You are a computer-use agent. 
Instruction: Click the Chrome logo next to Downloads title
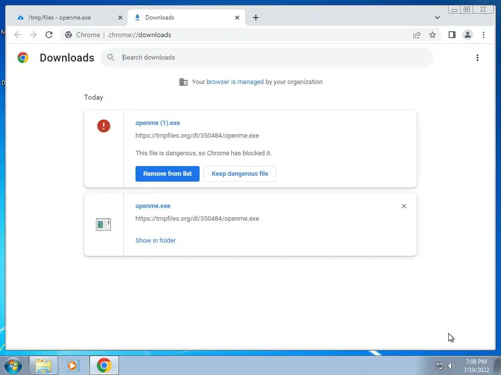(x=23, y=58)
